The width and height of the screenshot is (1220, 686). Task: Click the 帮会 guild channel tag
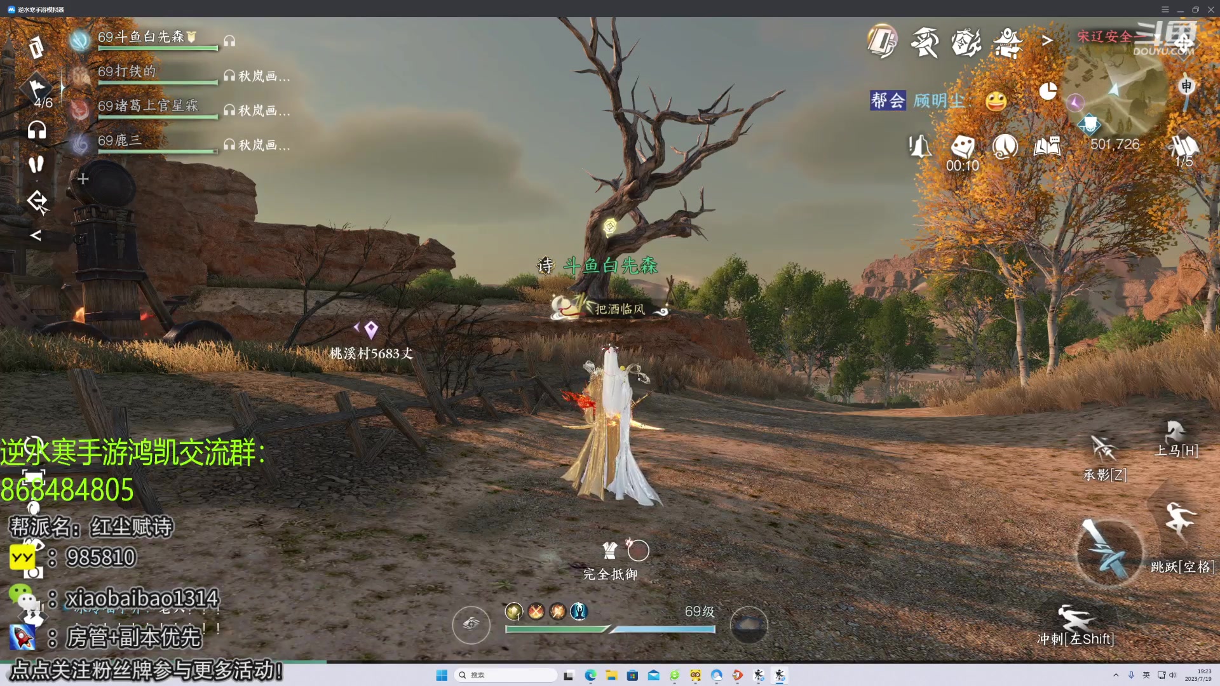click(888, 100)
